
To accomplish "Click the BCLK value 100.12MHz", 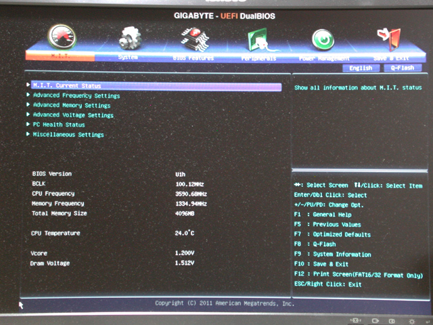I will coord(189,183).
